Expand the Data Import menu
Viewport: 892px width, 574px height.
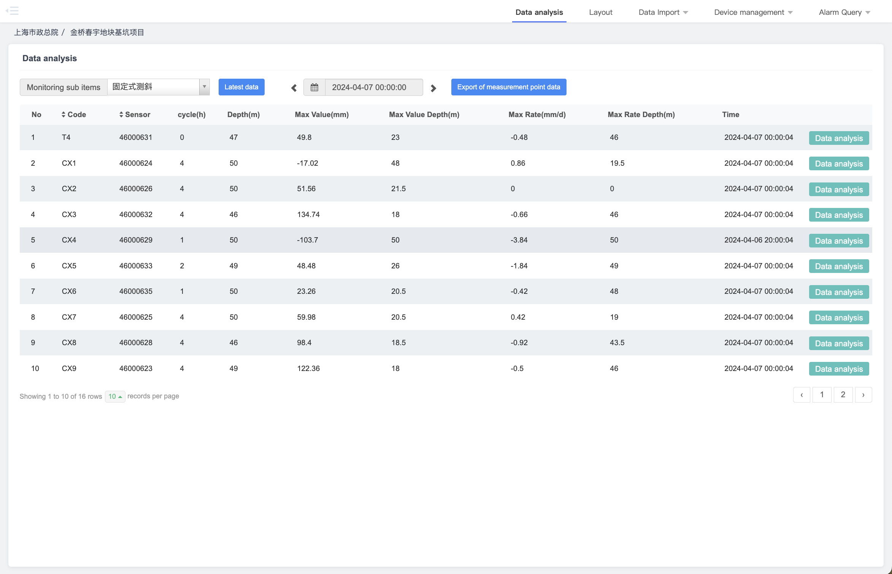(x=663, y=12)
